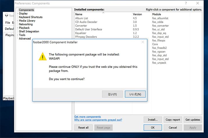Select Playback in preferences tree

24,28
